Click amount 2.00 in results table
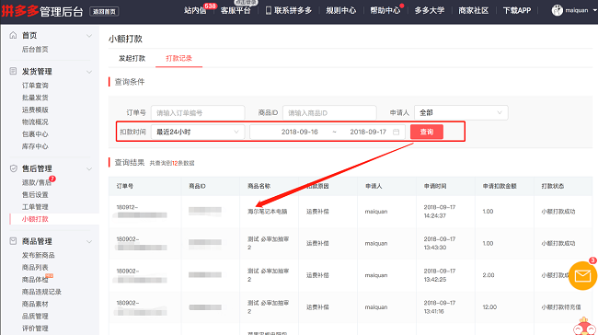 click(489, 275)
